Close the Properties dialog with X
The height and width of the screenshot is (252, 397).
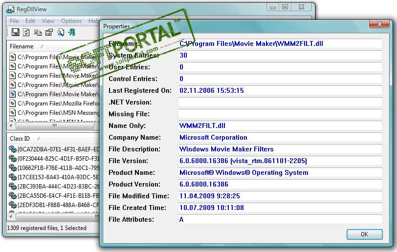(379, 24)
